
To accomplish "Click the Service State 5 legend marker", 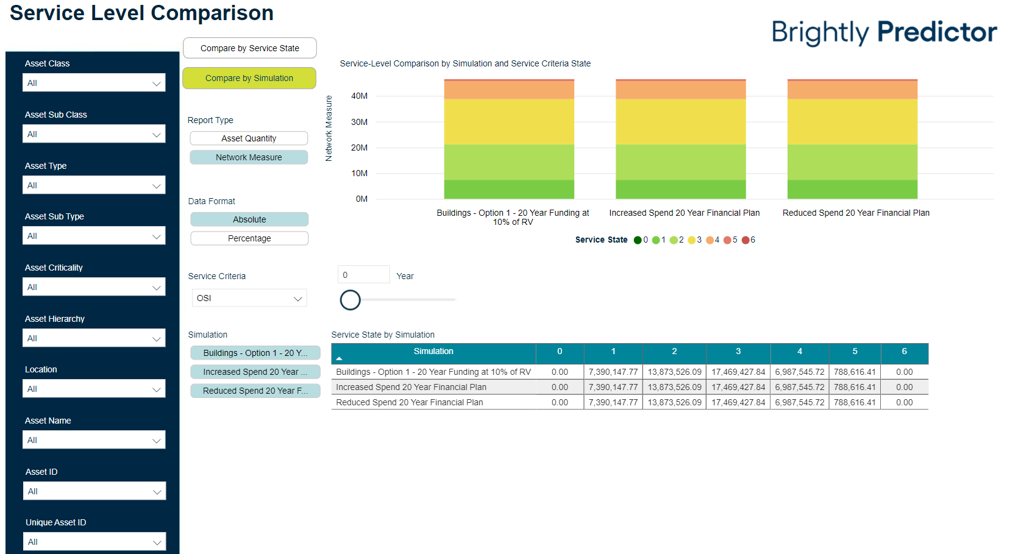I will tap(727, 240).
